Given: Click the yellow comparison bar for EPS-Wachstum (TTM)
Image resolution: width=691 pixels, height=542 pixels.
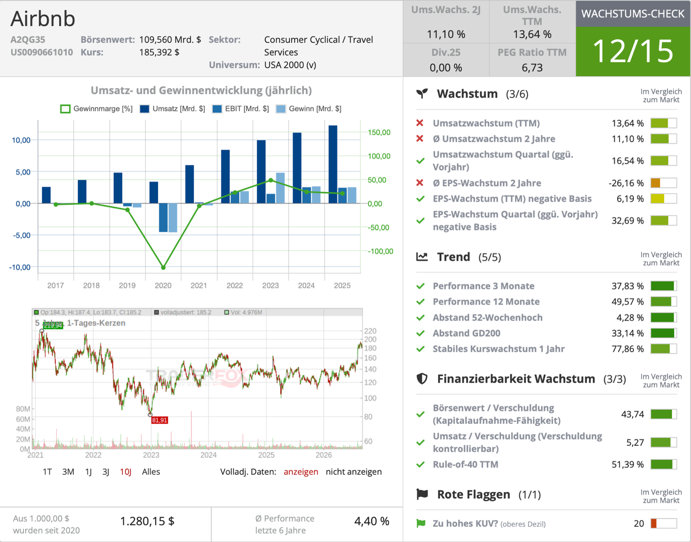Looking at the screenshot, I should [664, 199].
